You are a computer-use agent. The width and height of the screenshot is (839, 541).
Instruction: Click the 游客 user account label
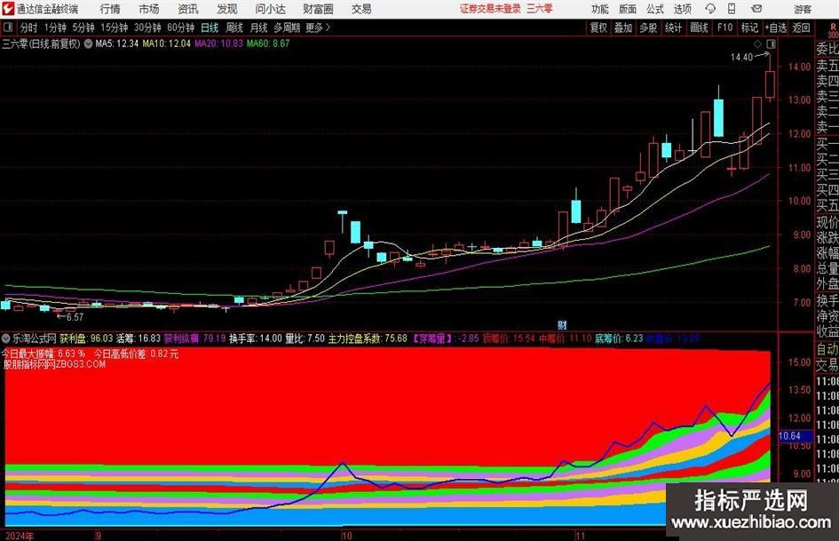coord(803,9)
